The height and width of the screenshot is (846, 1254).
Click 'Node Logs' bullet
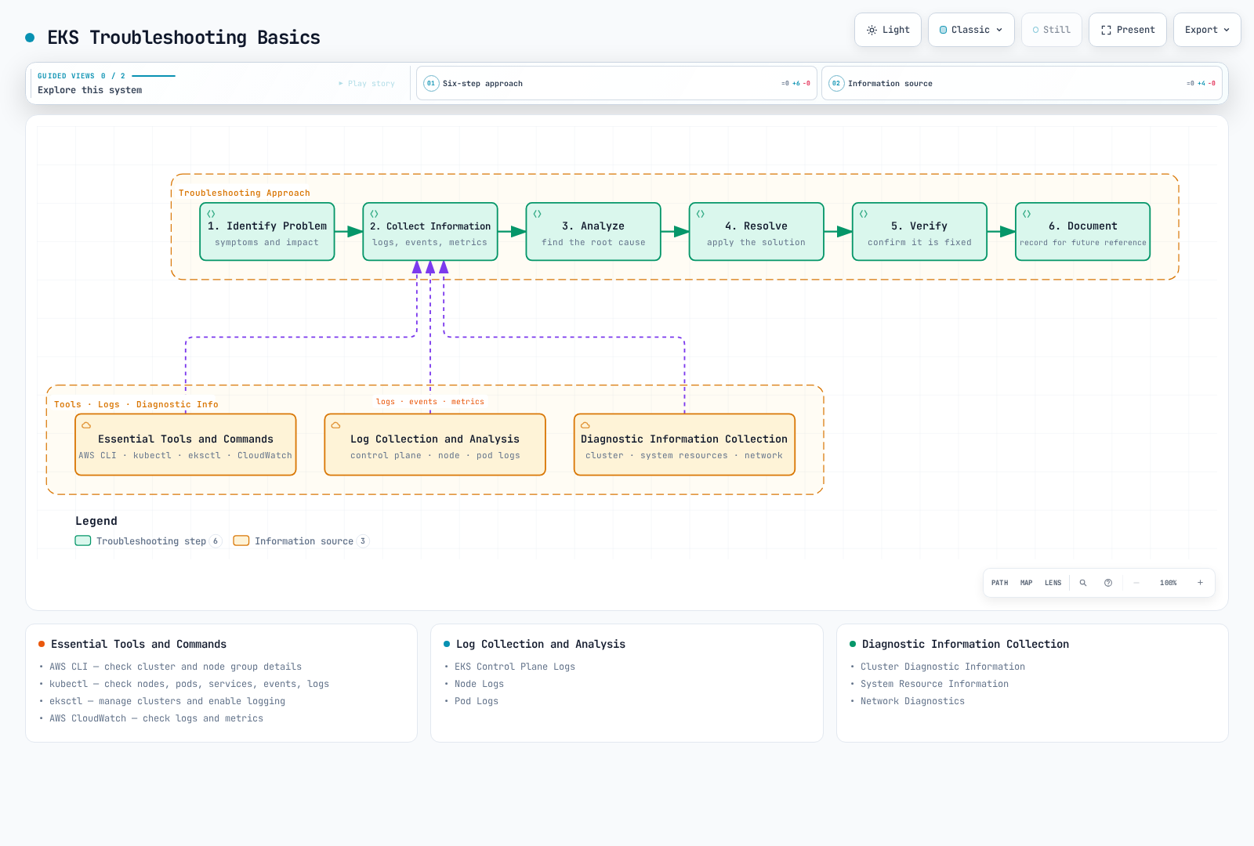coord(479,684)
